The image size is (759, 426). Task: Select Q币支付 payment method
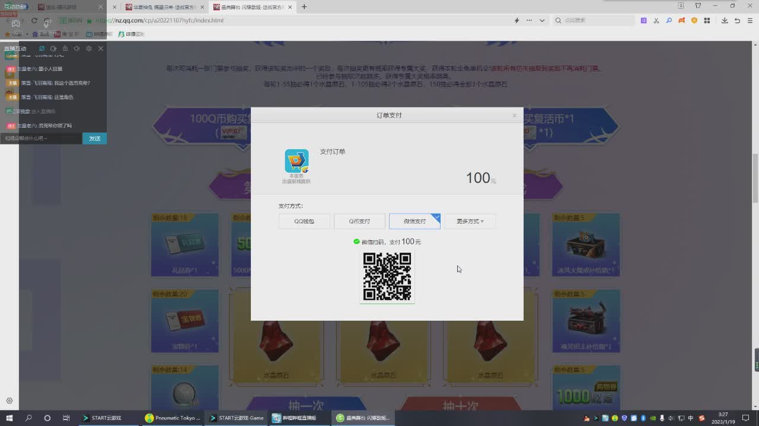tap(359, 221)
